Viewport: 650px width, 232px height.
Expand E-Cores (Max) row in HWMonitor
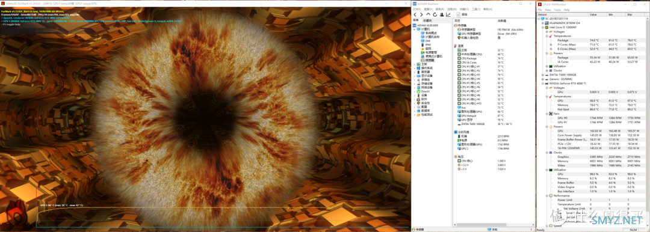551,49
